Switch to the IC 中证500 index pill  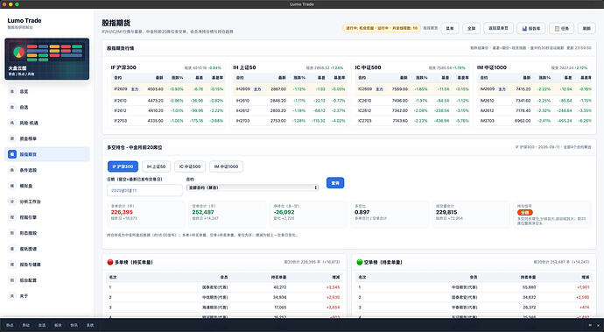tap(190, 166)
